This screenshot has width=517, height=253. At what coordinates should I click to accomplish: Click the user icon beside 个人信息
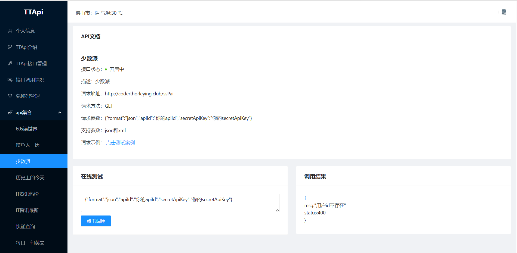(x=10, y=31)
